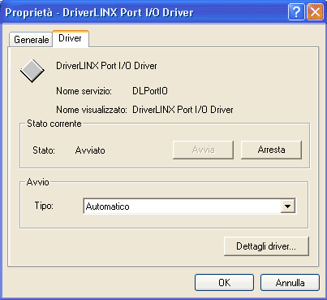
Task: Click the dialog title bar text
Action: click(x=99, y=12)
